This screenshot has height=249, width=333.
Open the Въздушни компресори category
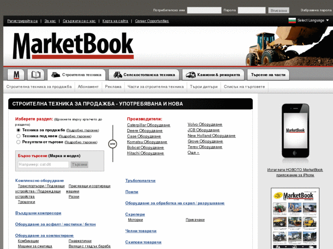pos(38,213)
